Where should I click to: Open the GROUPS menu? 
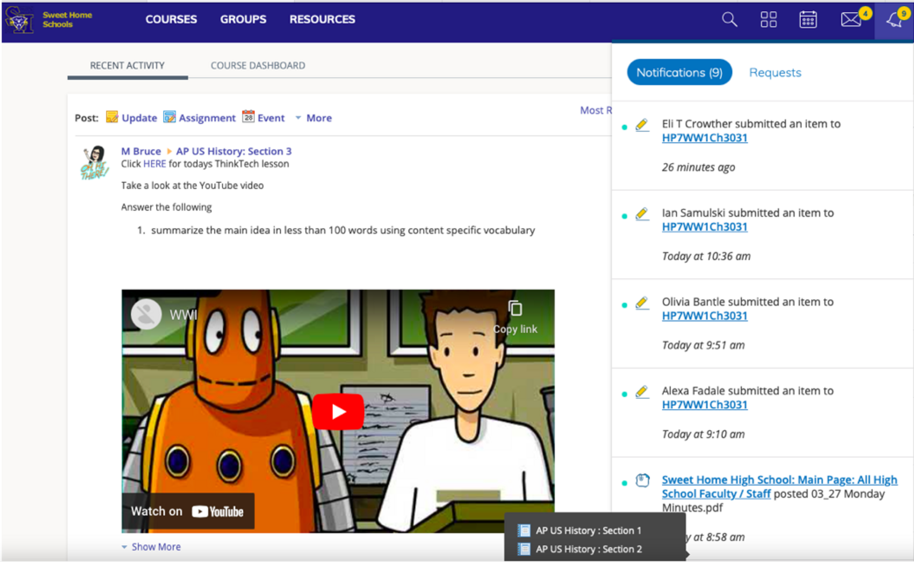pos(243,19)
